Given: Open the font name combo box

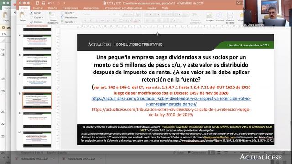Looking at the screenshot, I should (96, 14).
